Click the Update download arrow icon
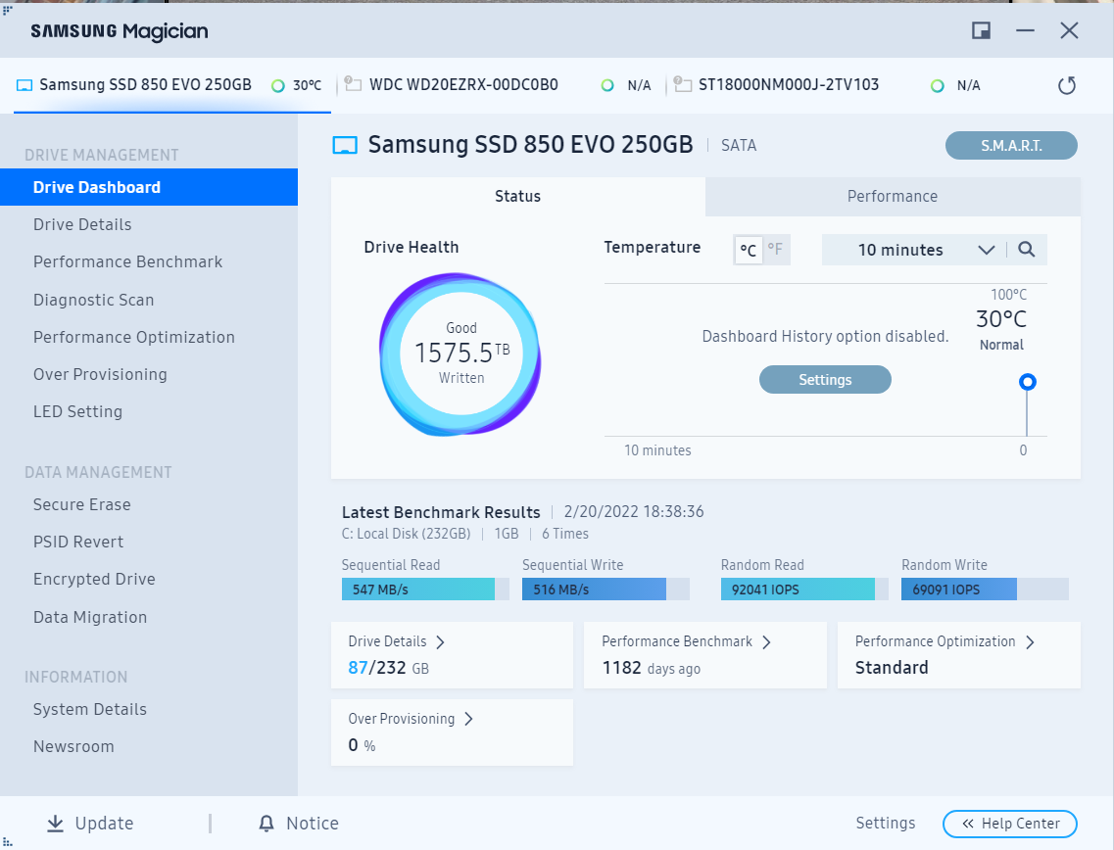The image size is (1114, 850). tap(55, 824)
